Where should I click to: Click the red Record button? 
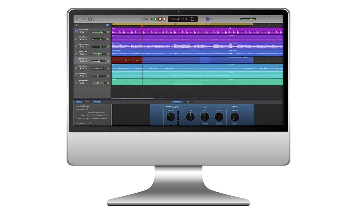[160, 19]
